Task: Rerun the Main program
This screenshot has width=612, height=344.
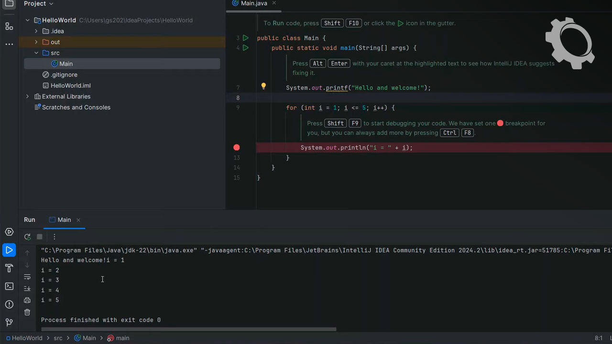Action: (x=27, y=236)
